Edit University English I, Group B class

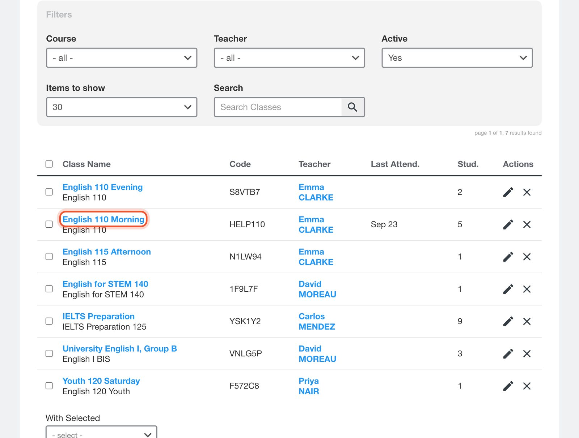click(x=508, y=353)
